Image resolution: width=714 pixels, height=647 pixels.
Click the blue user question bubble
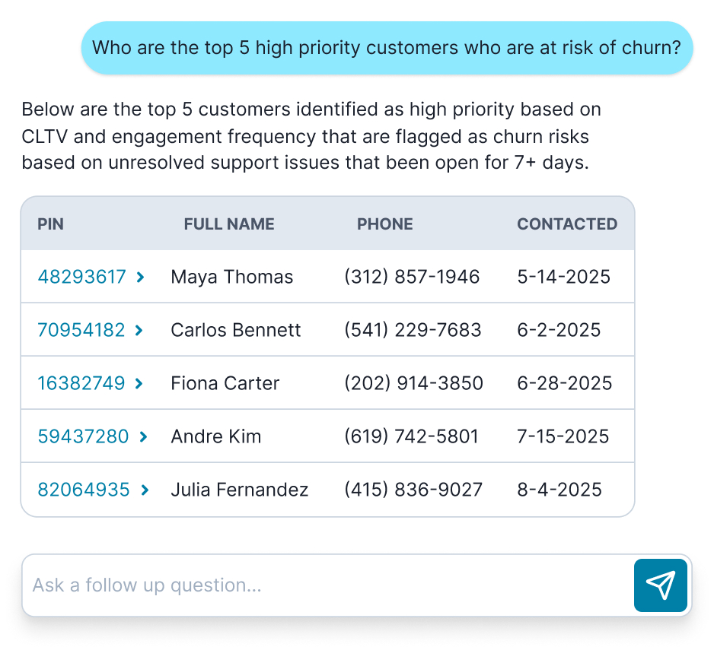click(x=387, y=48)
